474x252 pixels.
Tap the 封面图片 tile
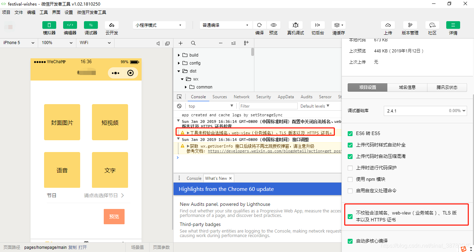click(x=62, y=122)
